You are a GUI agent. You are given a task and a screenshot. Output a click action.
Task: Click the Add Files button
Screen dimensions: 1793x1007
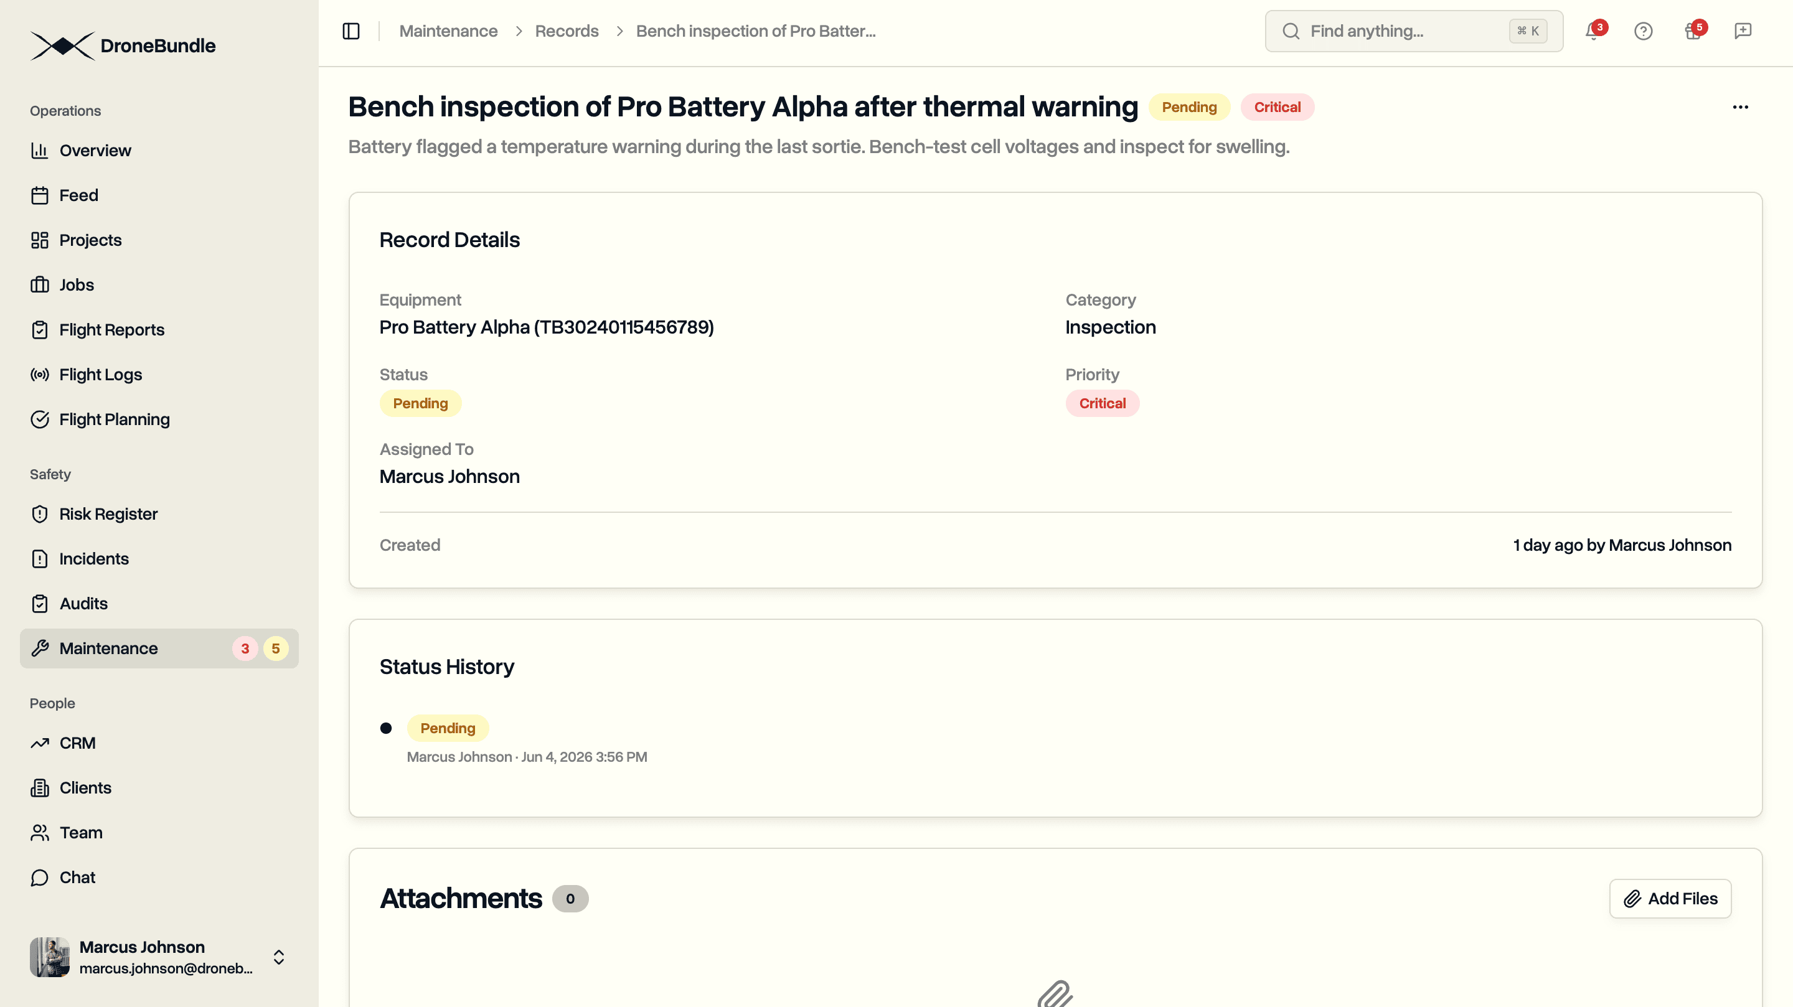click(1670, 899)
